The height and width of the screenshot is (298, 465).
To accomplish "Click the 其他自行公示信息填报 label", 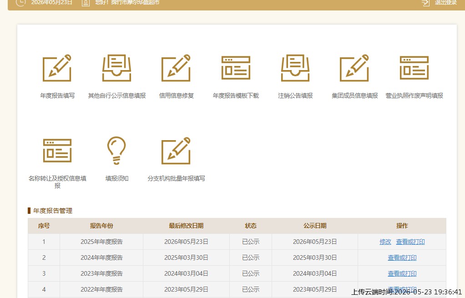I will click(117, 96).
